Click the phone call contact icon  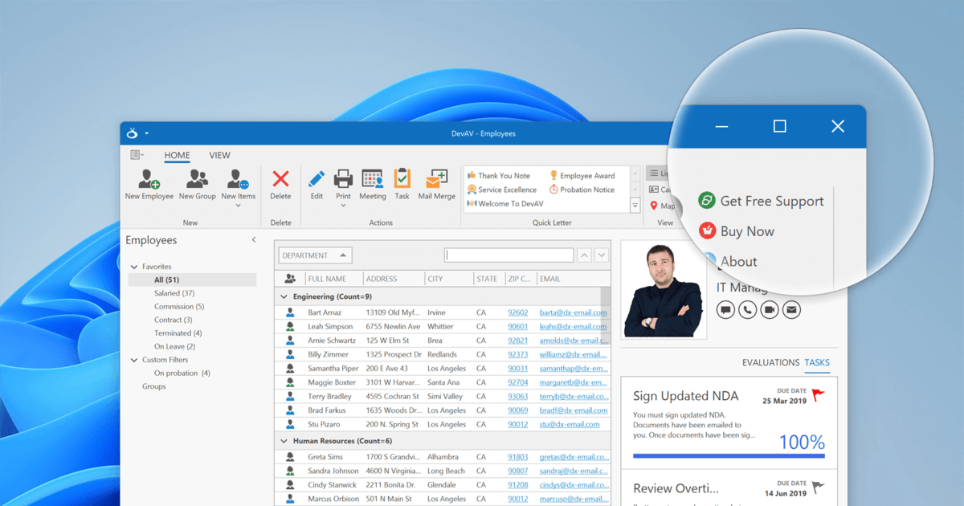(747, 309)
